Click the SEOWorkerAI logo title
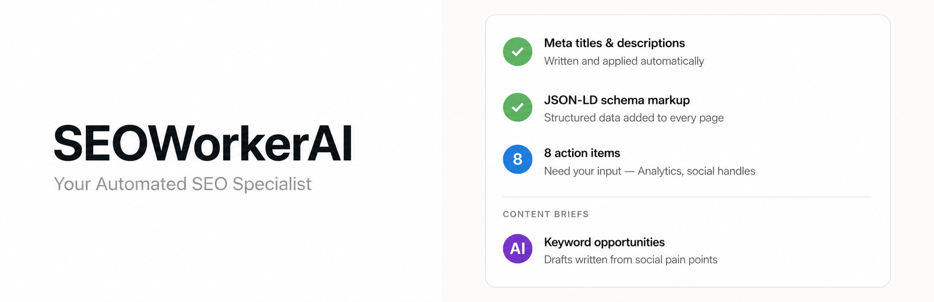The image size is (934, 302). pos(203,144)
